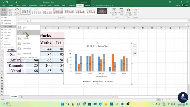Select the Marks Ict legend entry
Image resolution: width=190 pixels, height=107 pixels.
109,81
